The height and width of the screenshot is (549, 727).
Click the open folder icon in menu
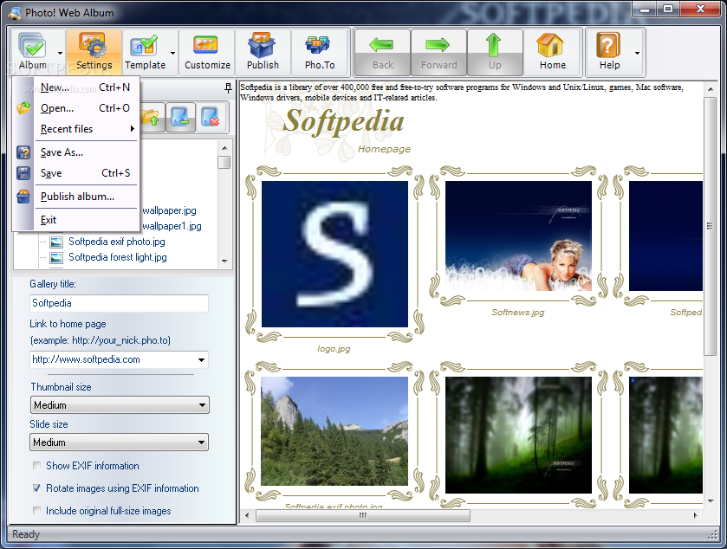point(23,108)
